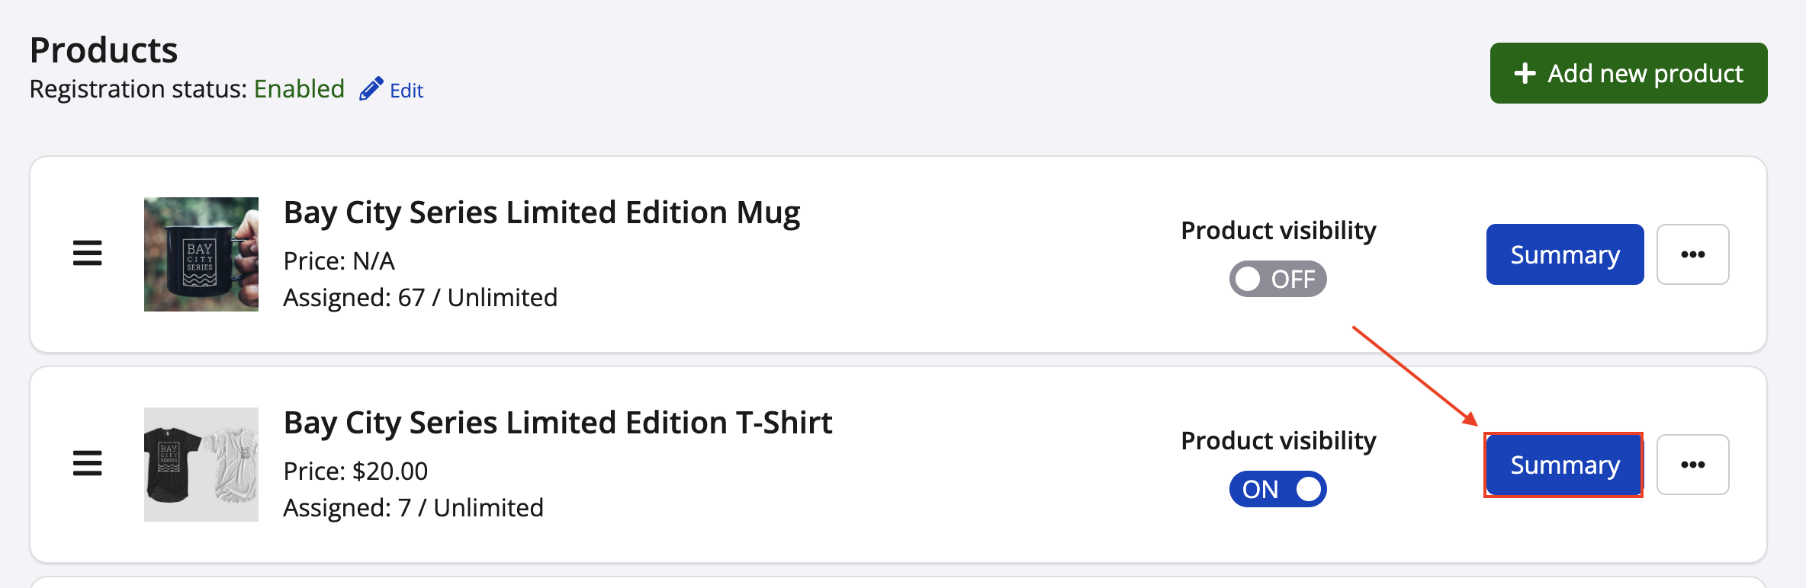This screenshot has width=1806, height=588.
Task: Open the three-dot menu for the Mug
Action: click(x=1692, y=254)
